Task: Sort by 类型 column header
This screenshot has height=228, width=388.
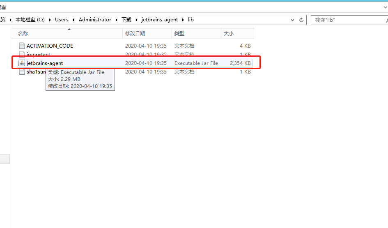Action: coord(197,33)
